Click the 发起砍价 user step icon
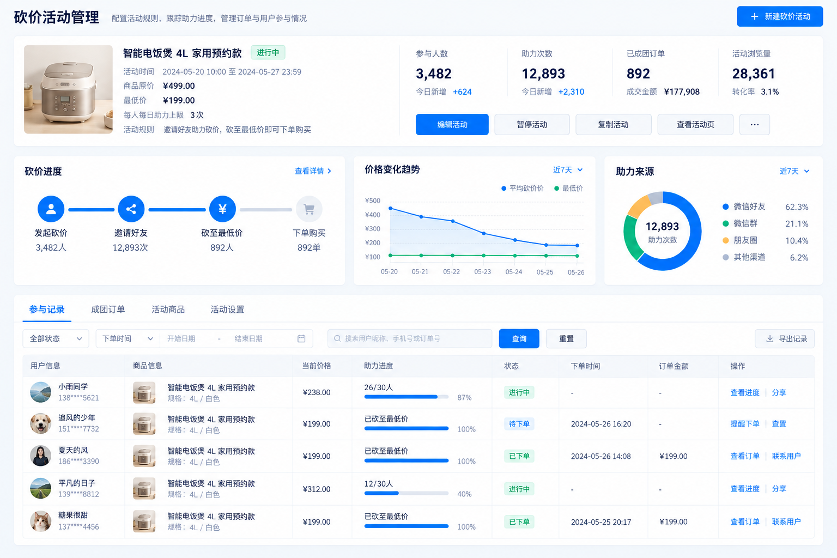 pyautogui.click(x=51, y=209)
